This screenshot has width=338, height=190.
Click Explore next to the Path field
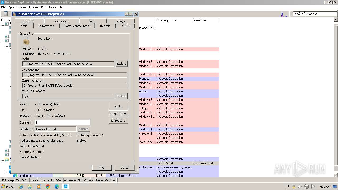(121, 64)
